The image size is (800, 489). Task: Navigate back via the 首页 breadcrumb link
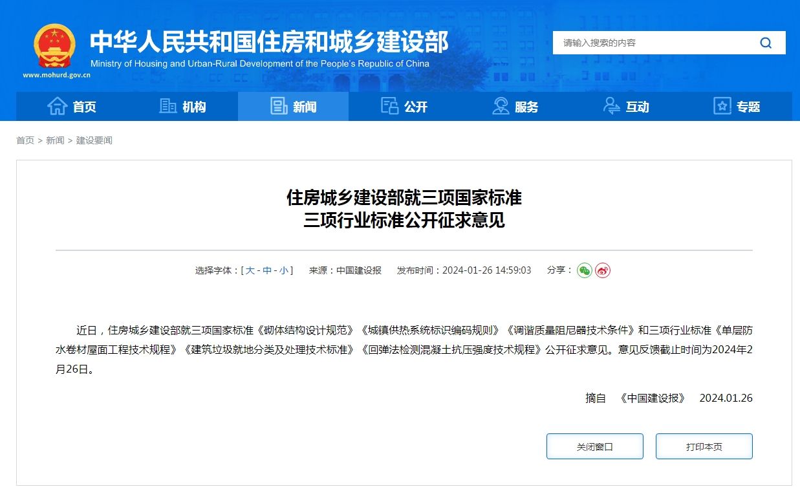tap(25, 140)
